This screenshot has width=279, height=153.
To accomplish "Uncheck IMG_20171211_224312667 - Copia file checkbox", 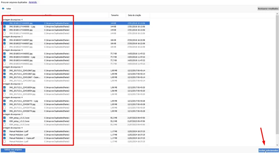I will pos(4,77).
